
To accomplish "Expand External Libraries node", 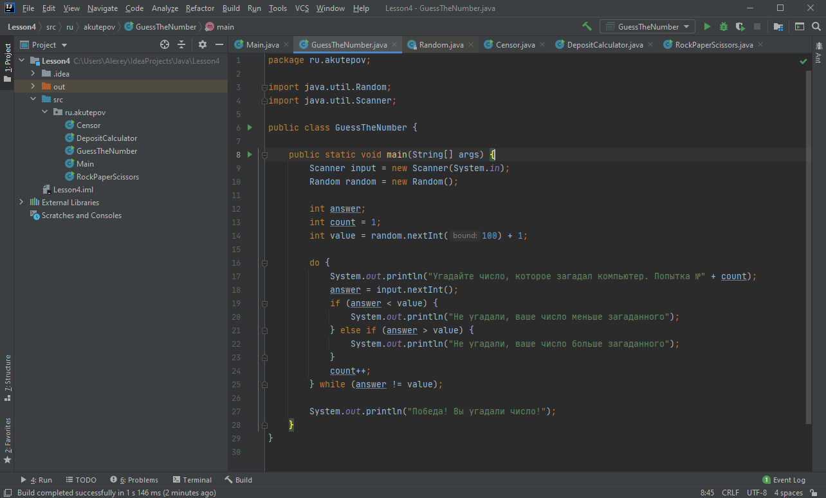I will (x=21, y=202).
